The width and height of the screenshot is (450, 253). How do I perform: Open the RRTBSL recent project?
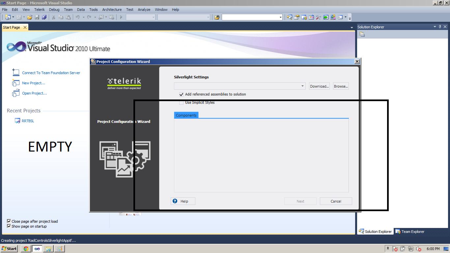[28, 121]
